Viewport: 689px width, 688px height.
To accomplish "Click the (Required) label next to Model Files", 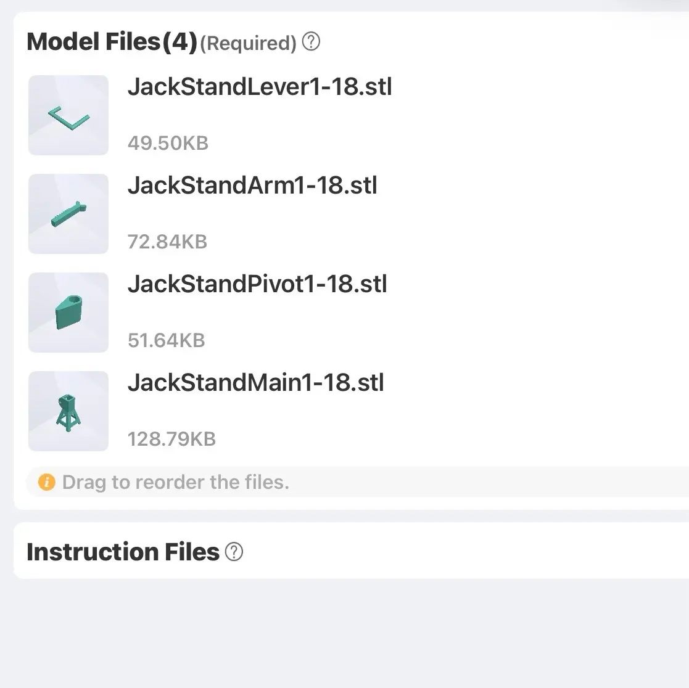I will point(248,44).
